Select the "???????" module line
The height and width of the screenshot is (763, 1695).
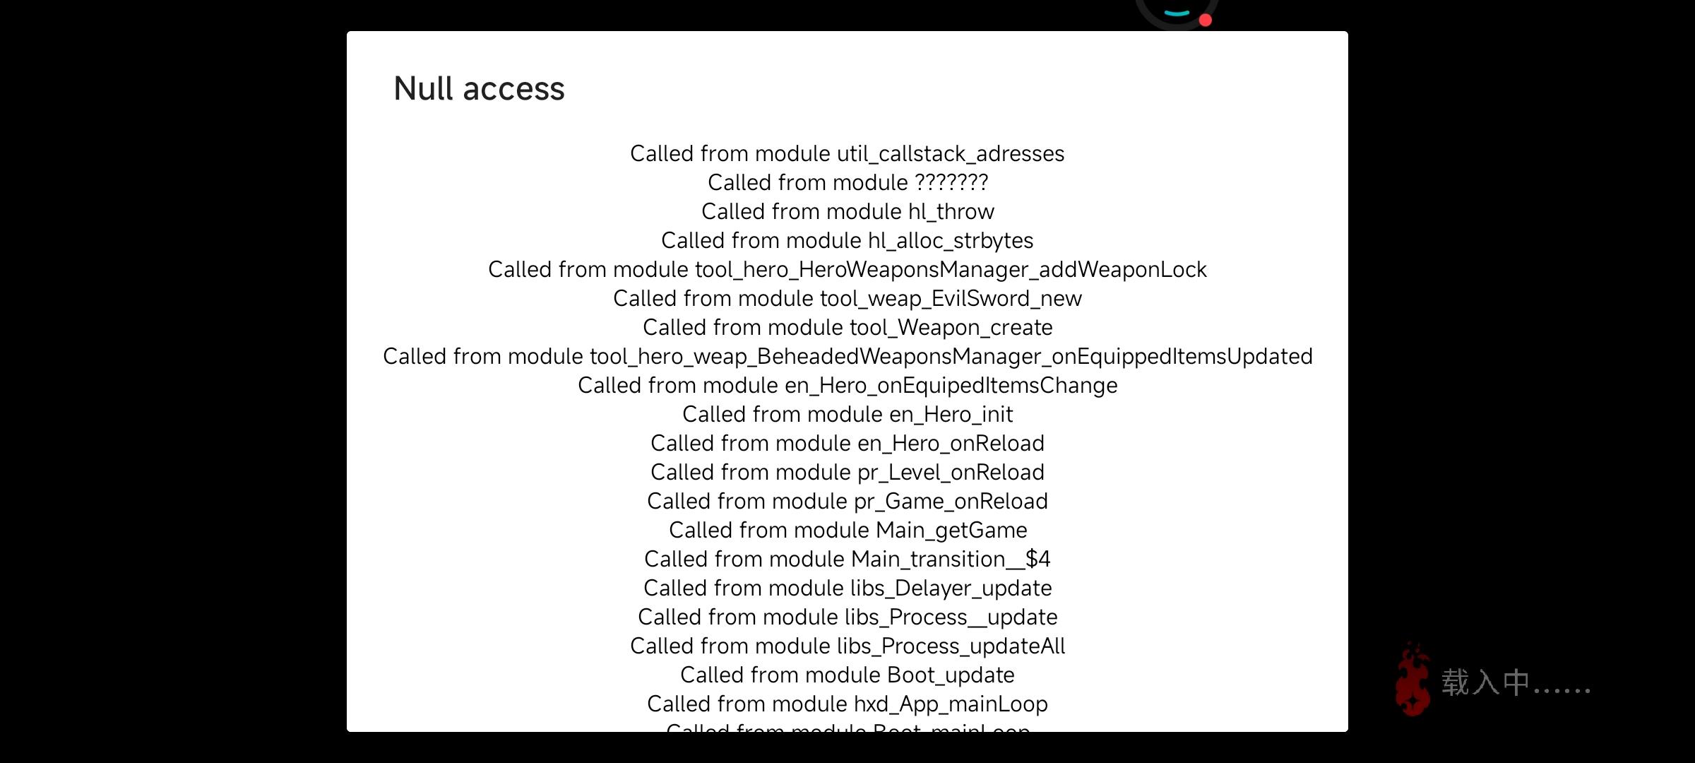click(847, 183)
